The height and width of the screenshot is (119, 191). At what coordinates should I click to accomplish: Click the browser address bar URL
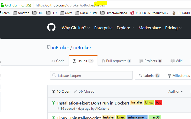click(70, 5)
